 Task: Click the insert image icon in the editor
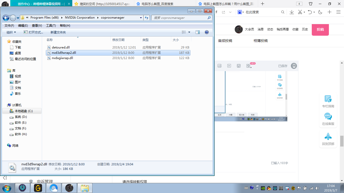(219, 66)
